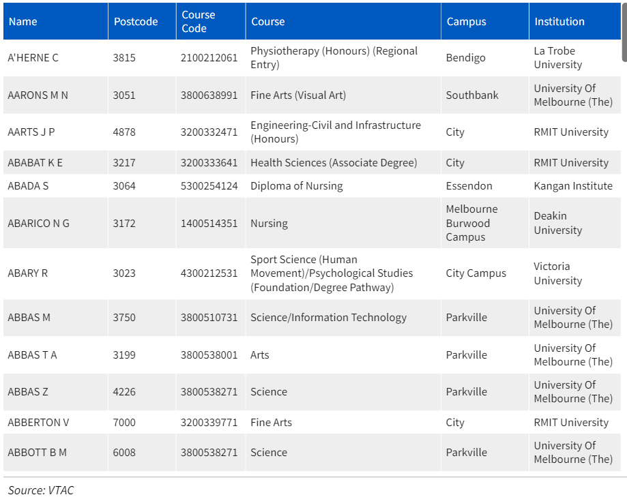Select Science/Information Technology course cell

coord(328,318)
